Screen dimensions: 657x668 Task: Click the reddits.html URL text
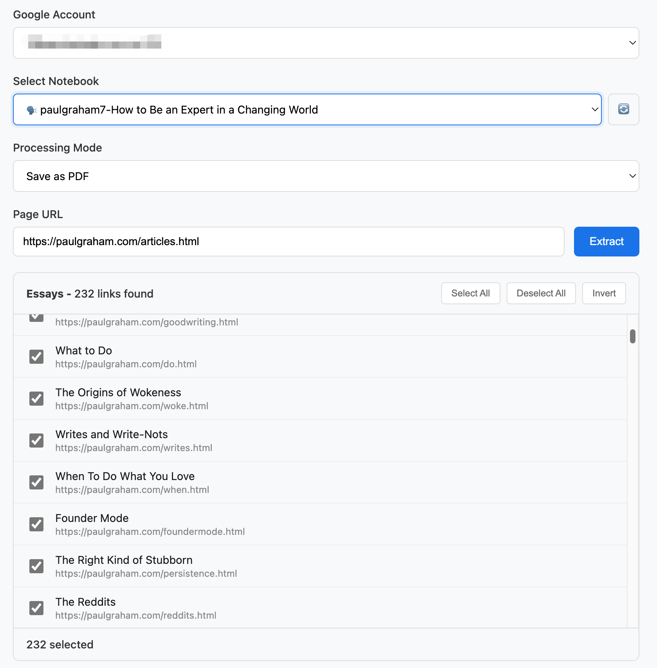pos(136,616)
